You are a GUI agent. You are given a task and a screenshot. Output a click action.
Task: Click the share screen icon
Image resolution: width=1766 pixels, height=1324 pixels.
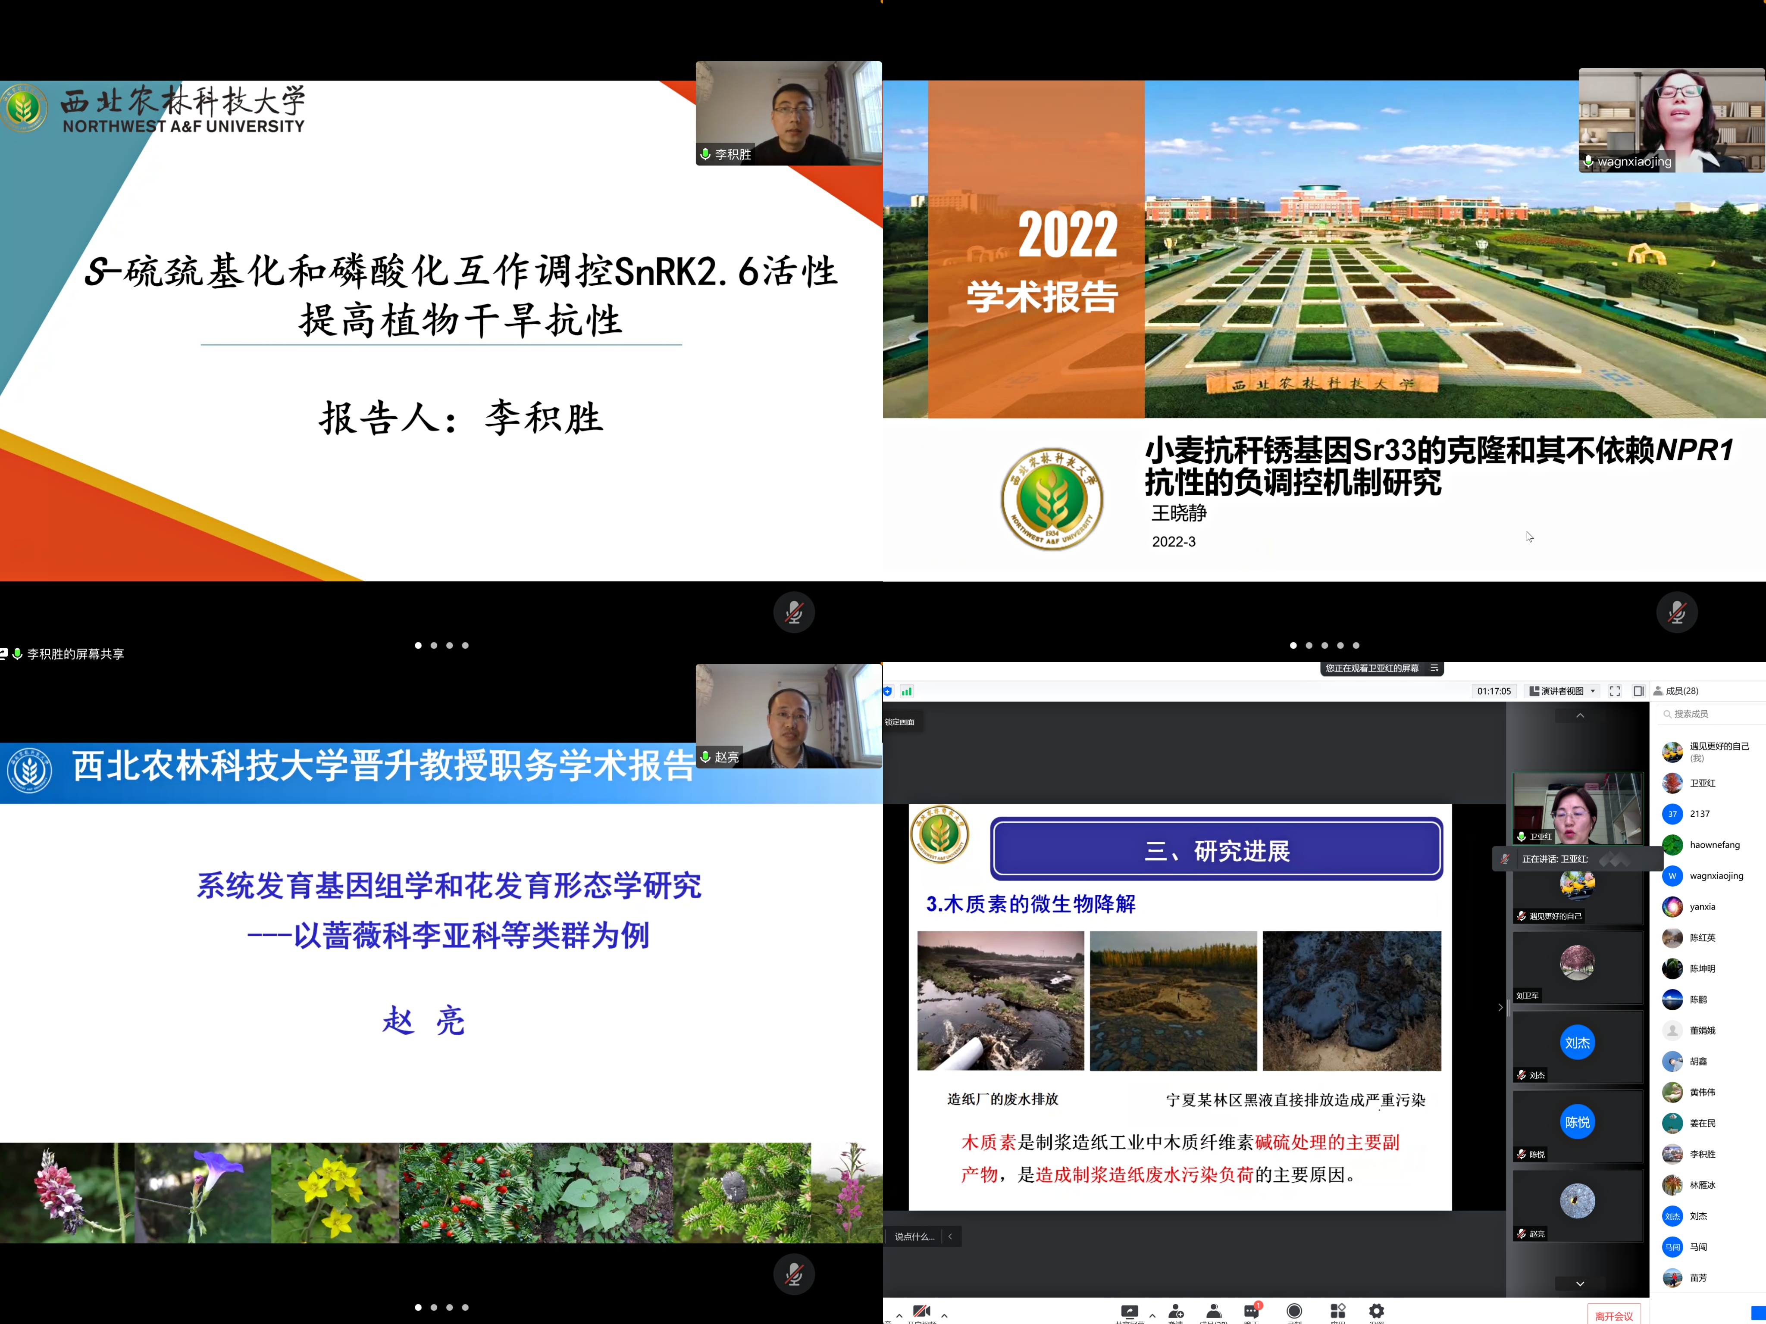(x=1129, y=1311)
